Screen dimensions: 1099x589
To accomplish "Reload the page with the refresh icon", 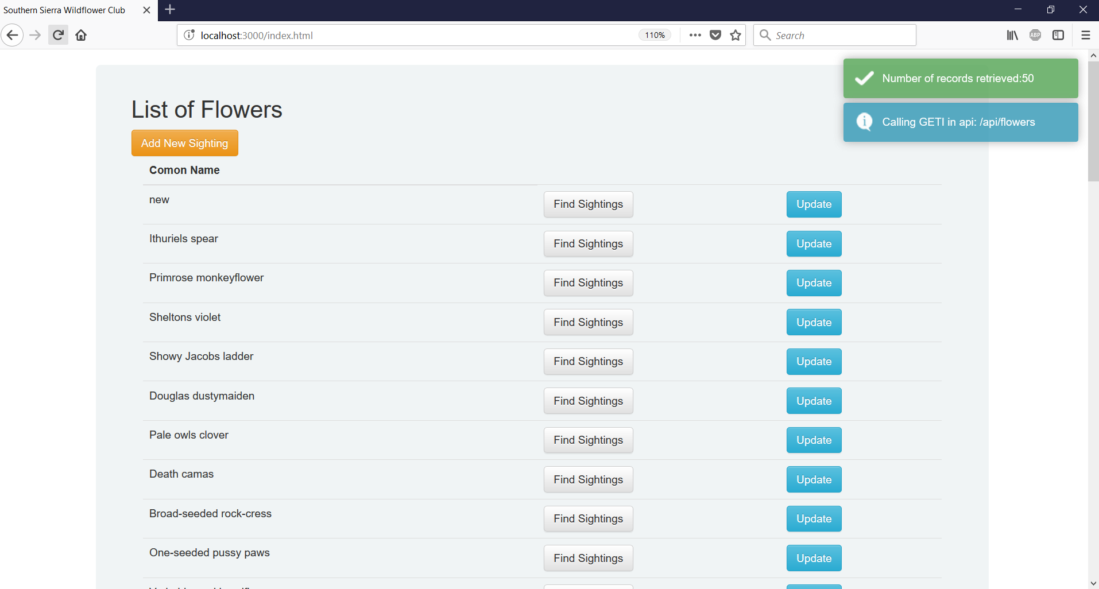I will coord(58,35).
